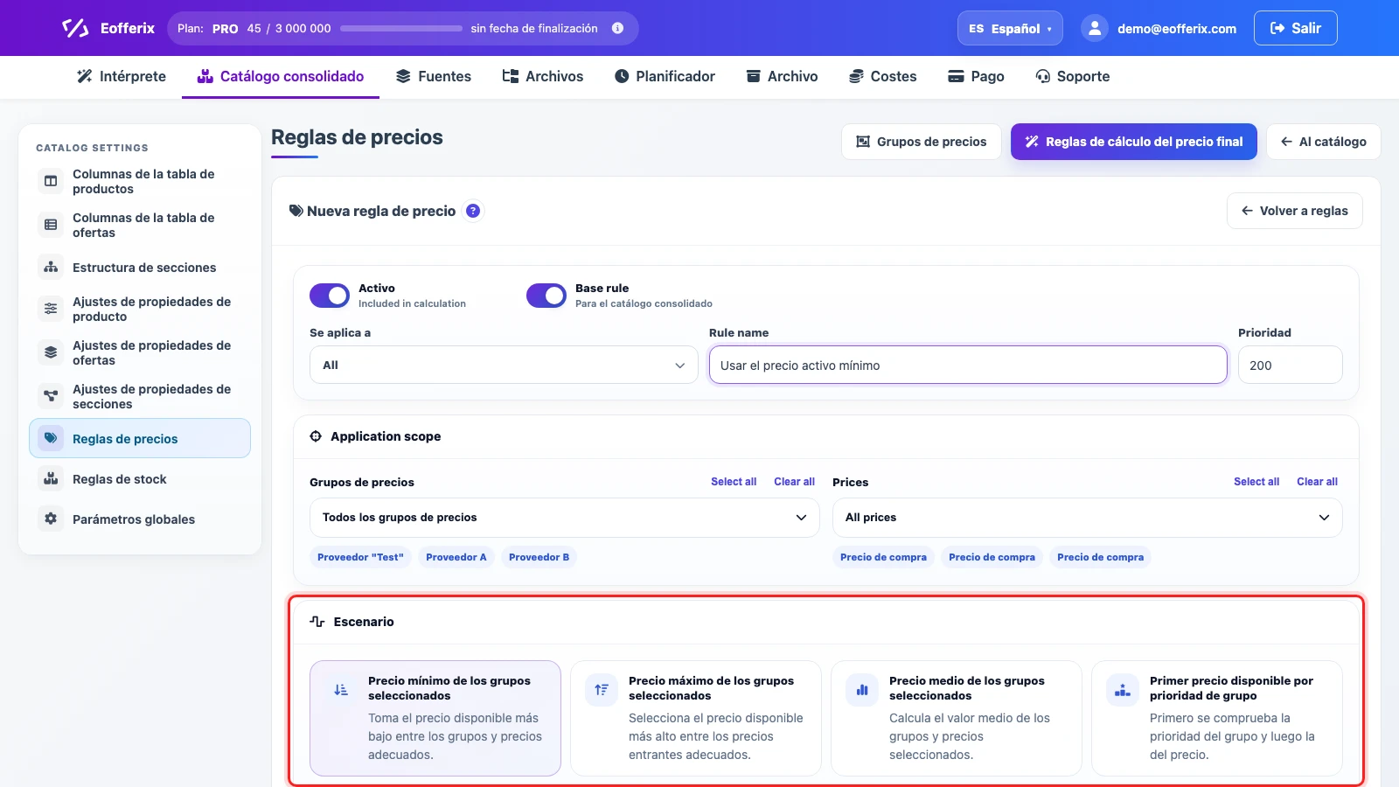Switch to the Fuentes tab
This screenshot has height=787, width=1399.
click(x=434, y=76)
